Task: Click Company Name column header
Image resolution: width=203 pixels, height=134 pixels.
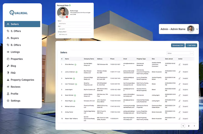Action: tap(89, 59)
